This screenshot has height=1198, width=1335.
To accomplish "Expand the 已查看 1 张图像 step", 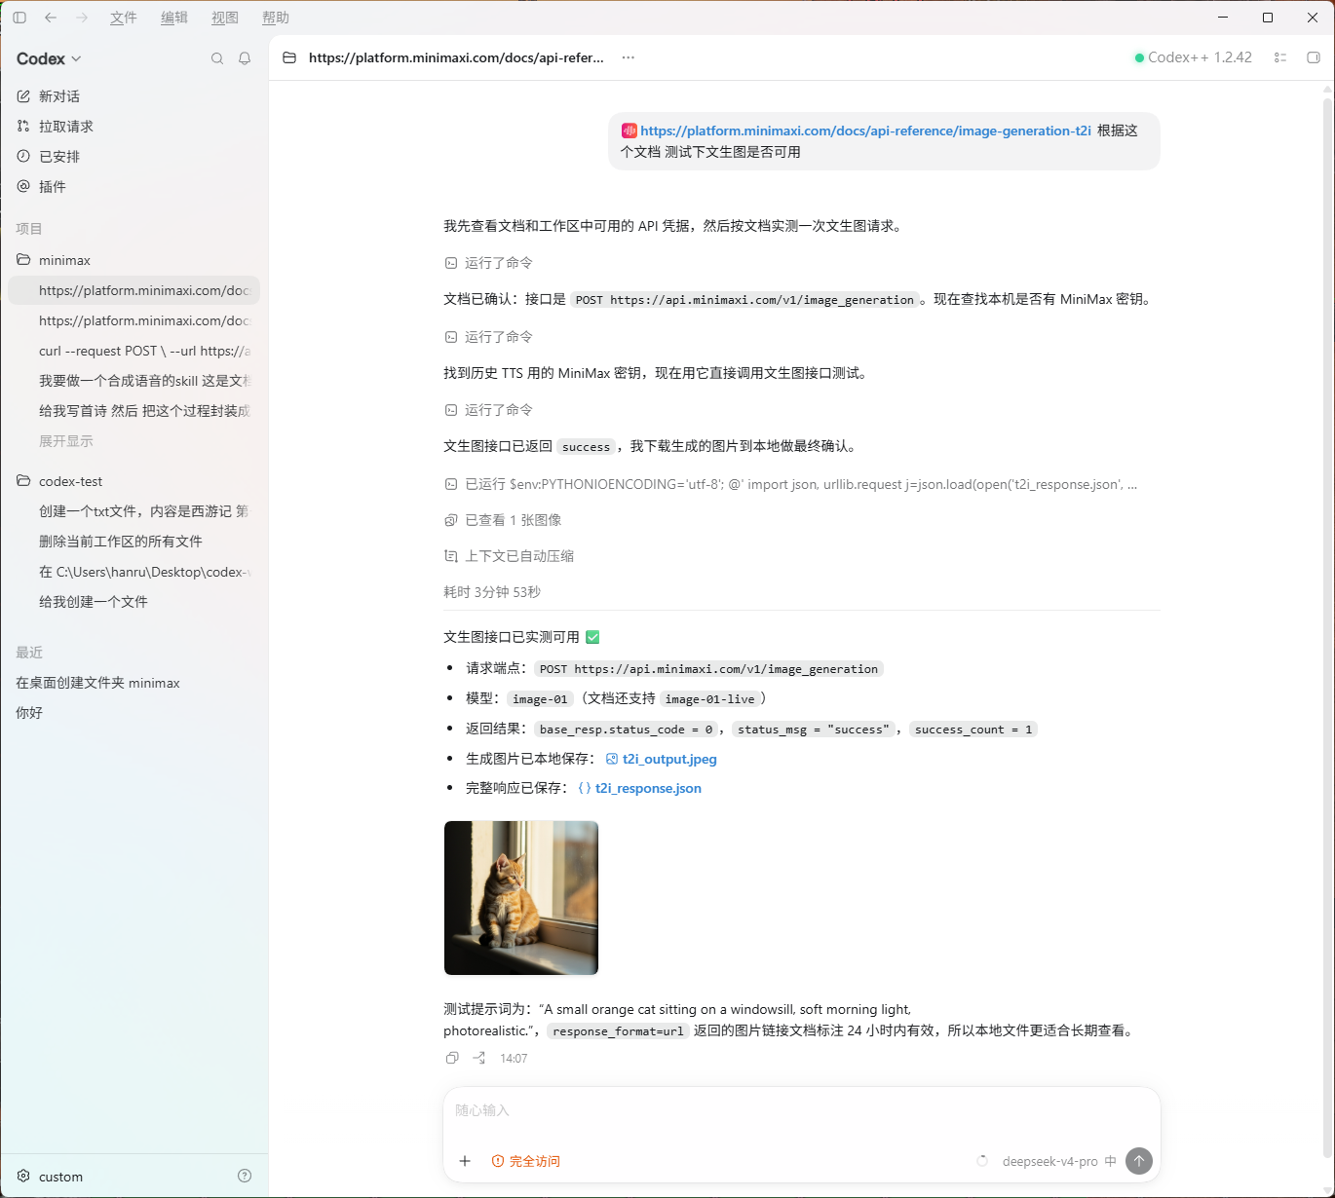I will click(503, 520).
